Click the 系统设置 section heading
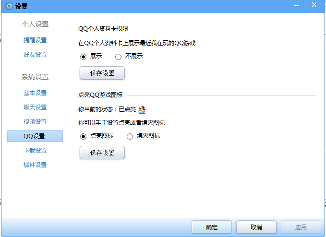Image resolution: width=326 pixels, height=237 pixels. [35, 77]
